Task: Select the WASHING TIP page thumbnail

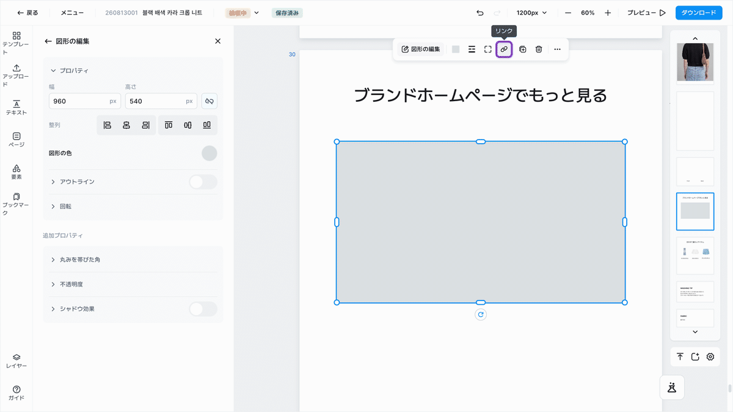Action: (695, 292)
